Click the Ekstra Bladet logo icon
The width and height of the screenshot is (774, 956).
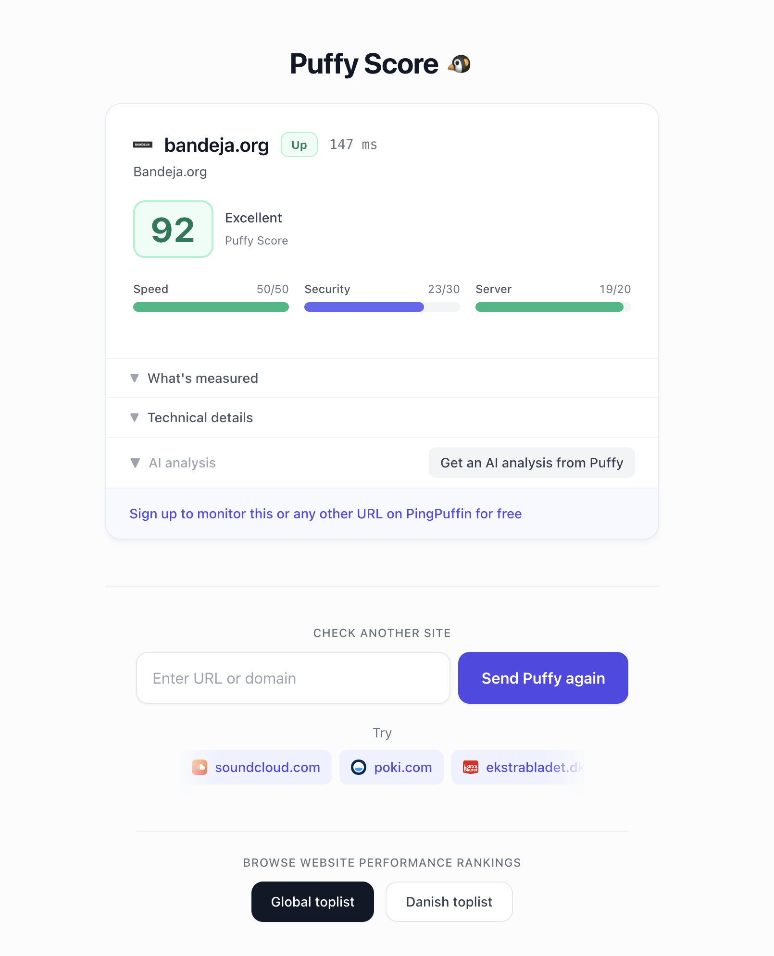470,767
